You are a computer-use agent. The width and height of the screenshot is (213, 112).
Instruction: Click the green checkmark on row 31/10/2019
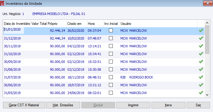click(201, 54)
